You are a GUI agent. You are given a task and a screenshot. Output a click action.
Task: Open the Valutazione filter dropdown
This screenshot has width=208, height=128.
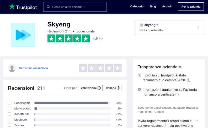coord(91,88)
